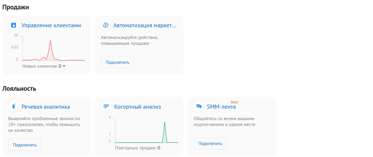The image size is (373, 157).
Task: Click the Управление клиентами contacts icon
Action: (13, 25)
